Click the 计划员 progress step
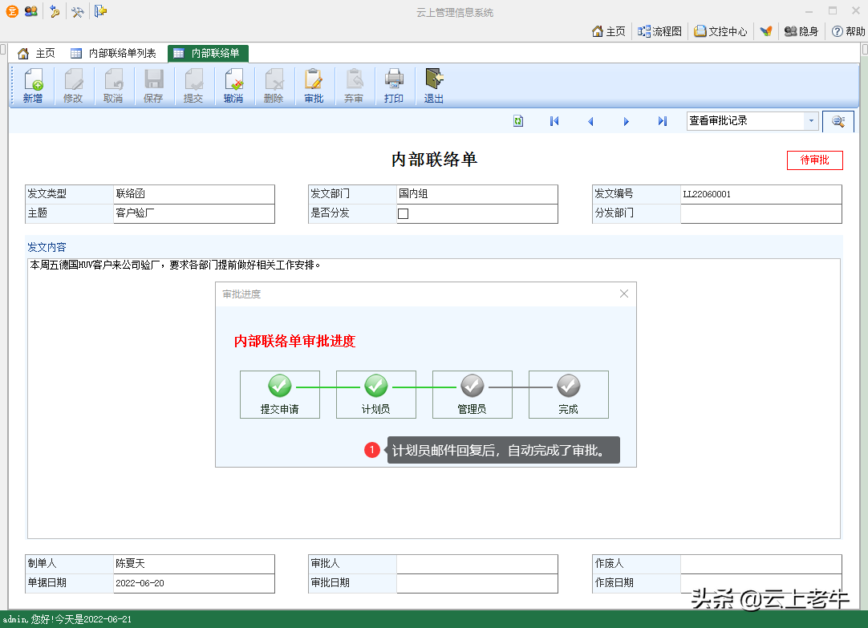Screen dimensions: 868x628 376,395
